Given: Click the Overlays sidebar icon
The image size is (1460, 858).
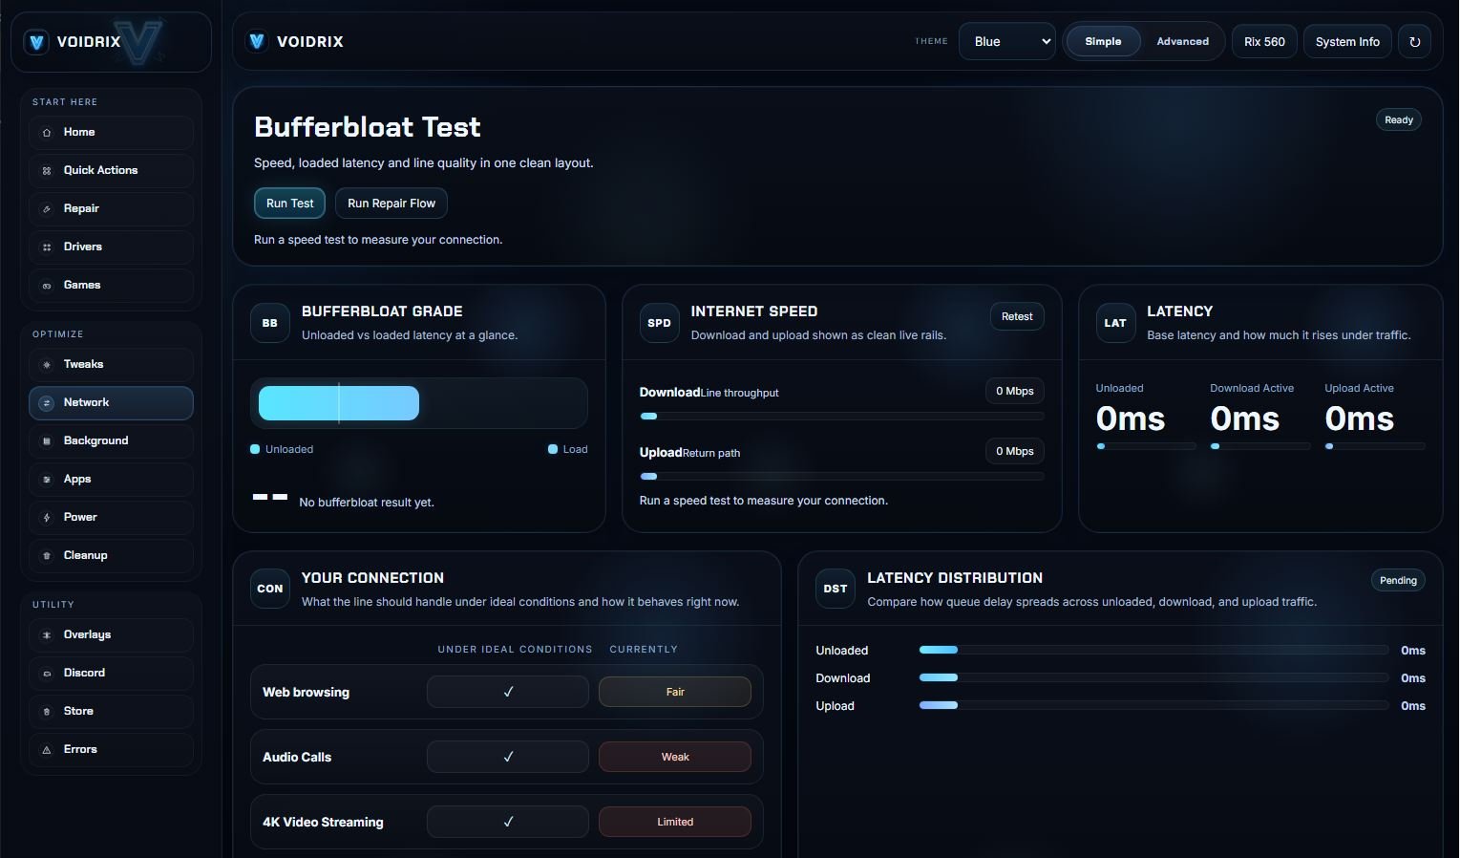Looking at the screenshot, I should [x=47, y=635].
